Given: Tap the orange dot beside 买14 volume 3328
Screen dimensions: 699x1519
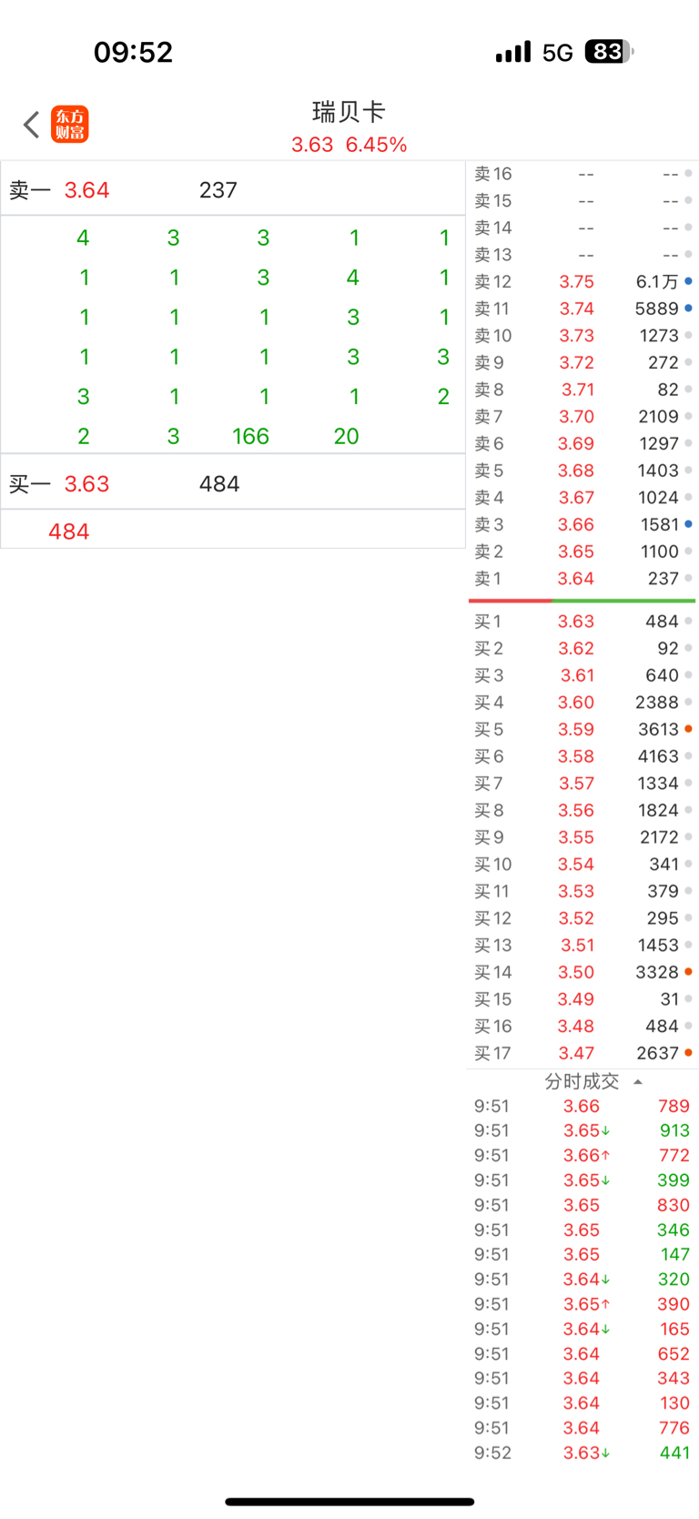Looking at the screenshot, I should tap(689, 972).
